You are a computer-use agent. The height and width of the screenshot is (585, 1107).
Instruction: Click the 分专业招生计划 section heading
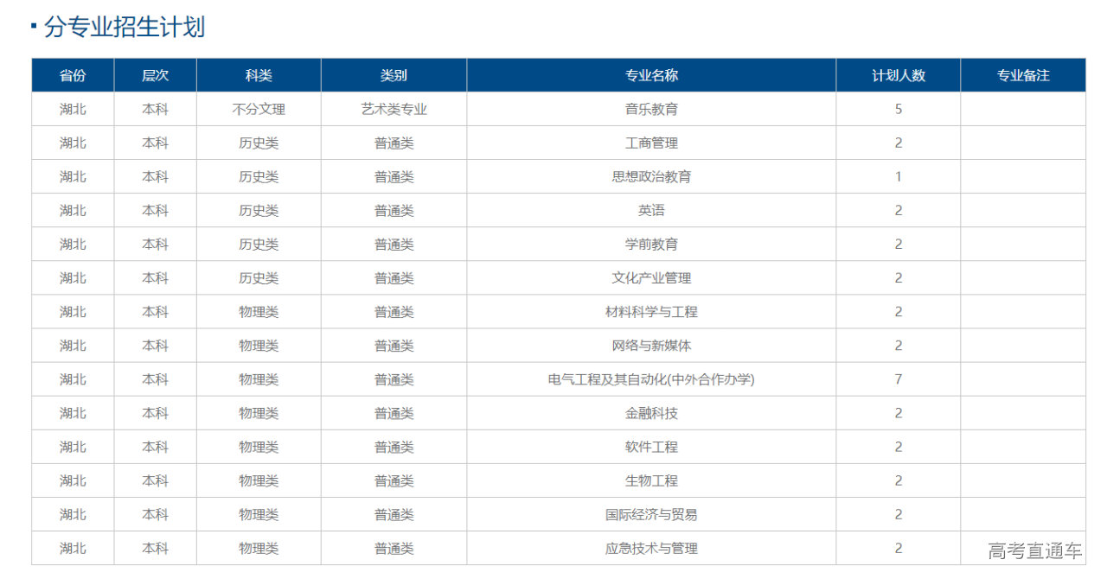tap(124, 27)
